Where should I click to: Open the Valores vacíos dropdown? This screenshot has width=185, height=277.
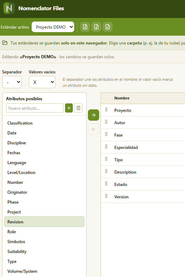(42, 82)
